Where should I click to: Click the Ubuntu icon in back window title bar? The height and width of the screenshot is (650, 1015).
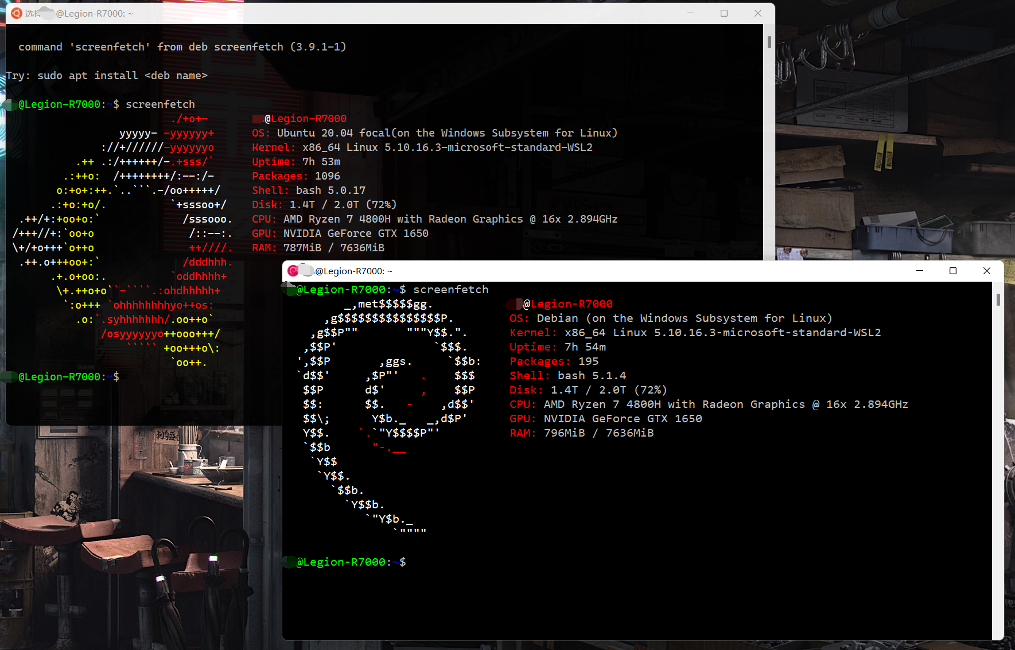(17, 13)
